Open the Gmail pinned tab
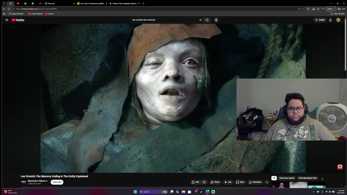The width and height of the screenshot is (347, 195). (40, 4)
